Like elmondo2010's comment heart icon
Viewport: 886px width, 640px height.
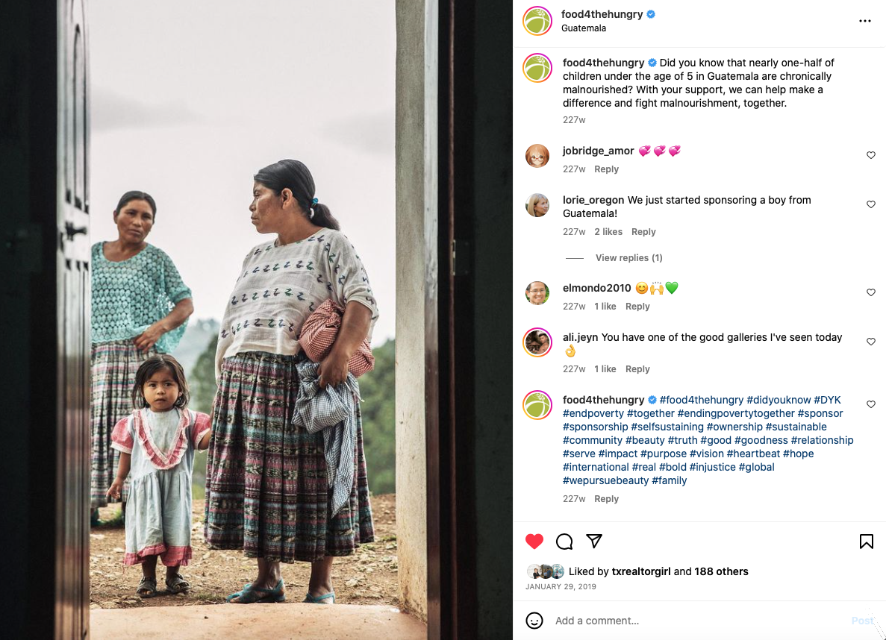[871, 292]
